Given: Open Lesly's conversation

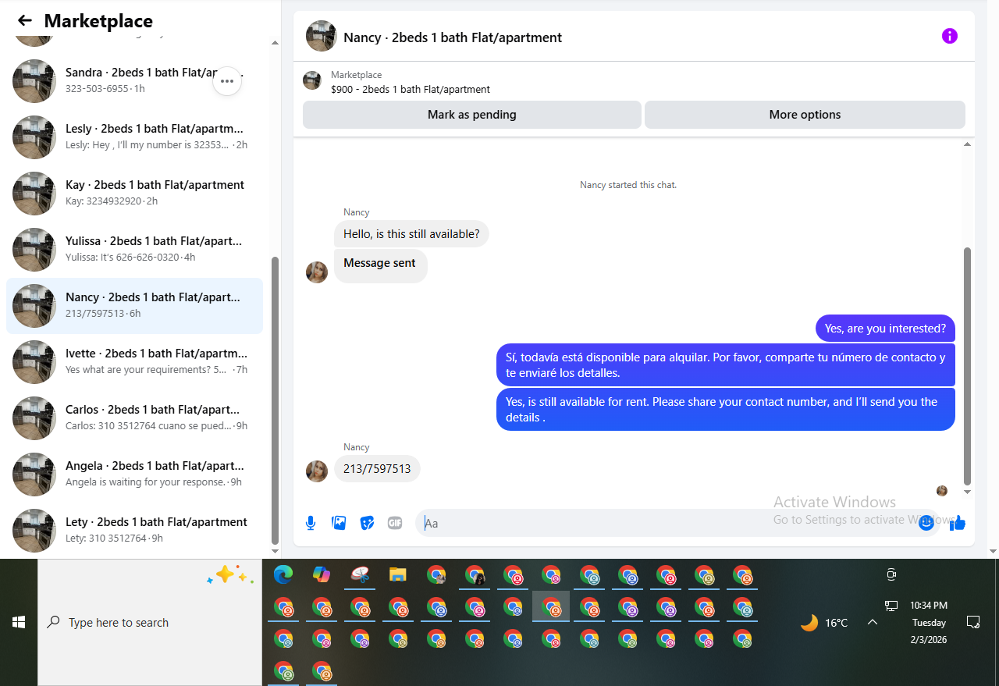Looking at the screenshot, I should (134, 137).
